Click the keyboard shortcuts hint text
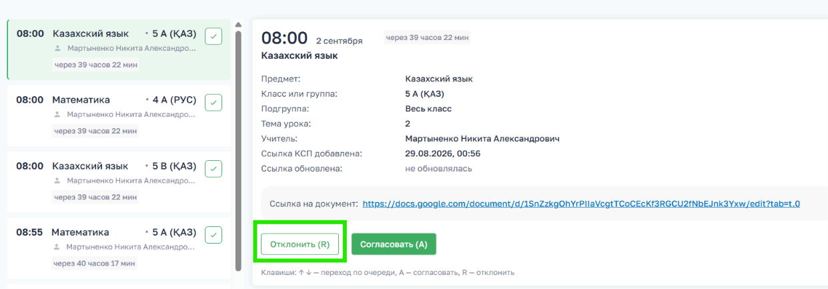Screen dimensions: 828x289 click(x=388, y=272)
